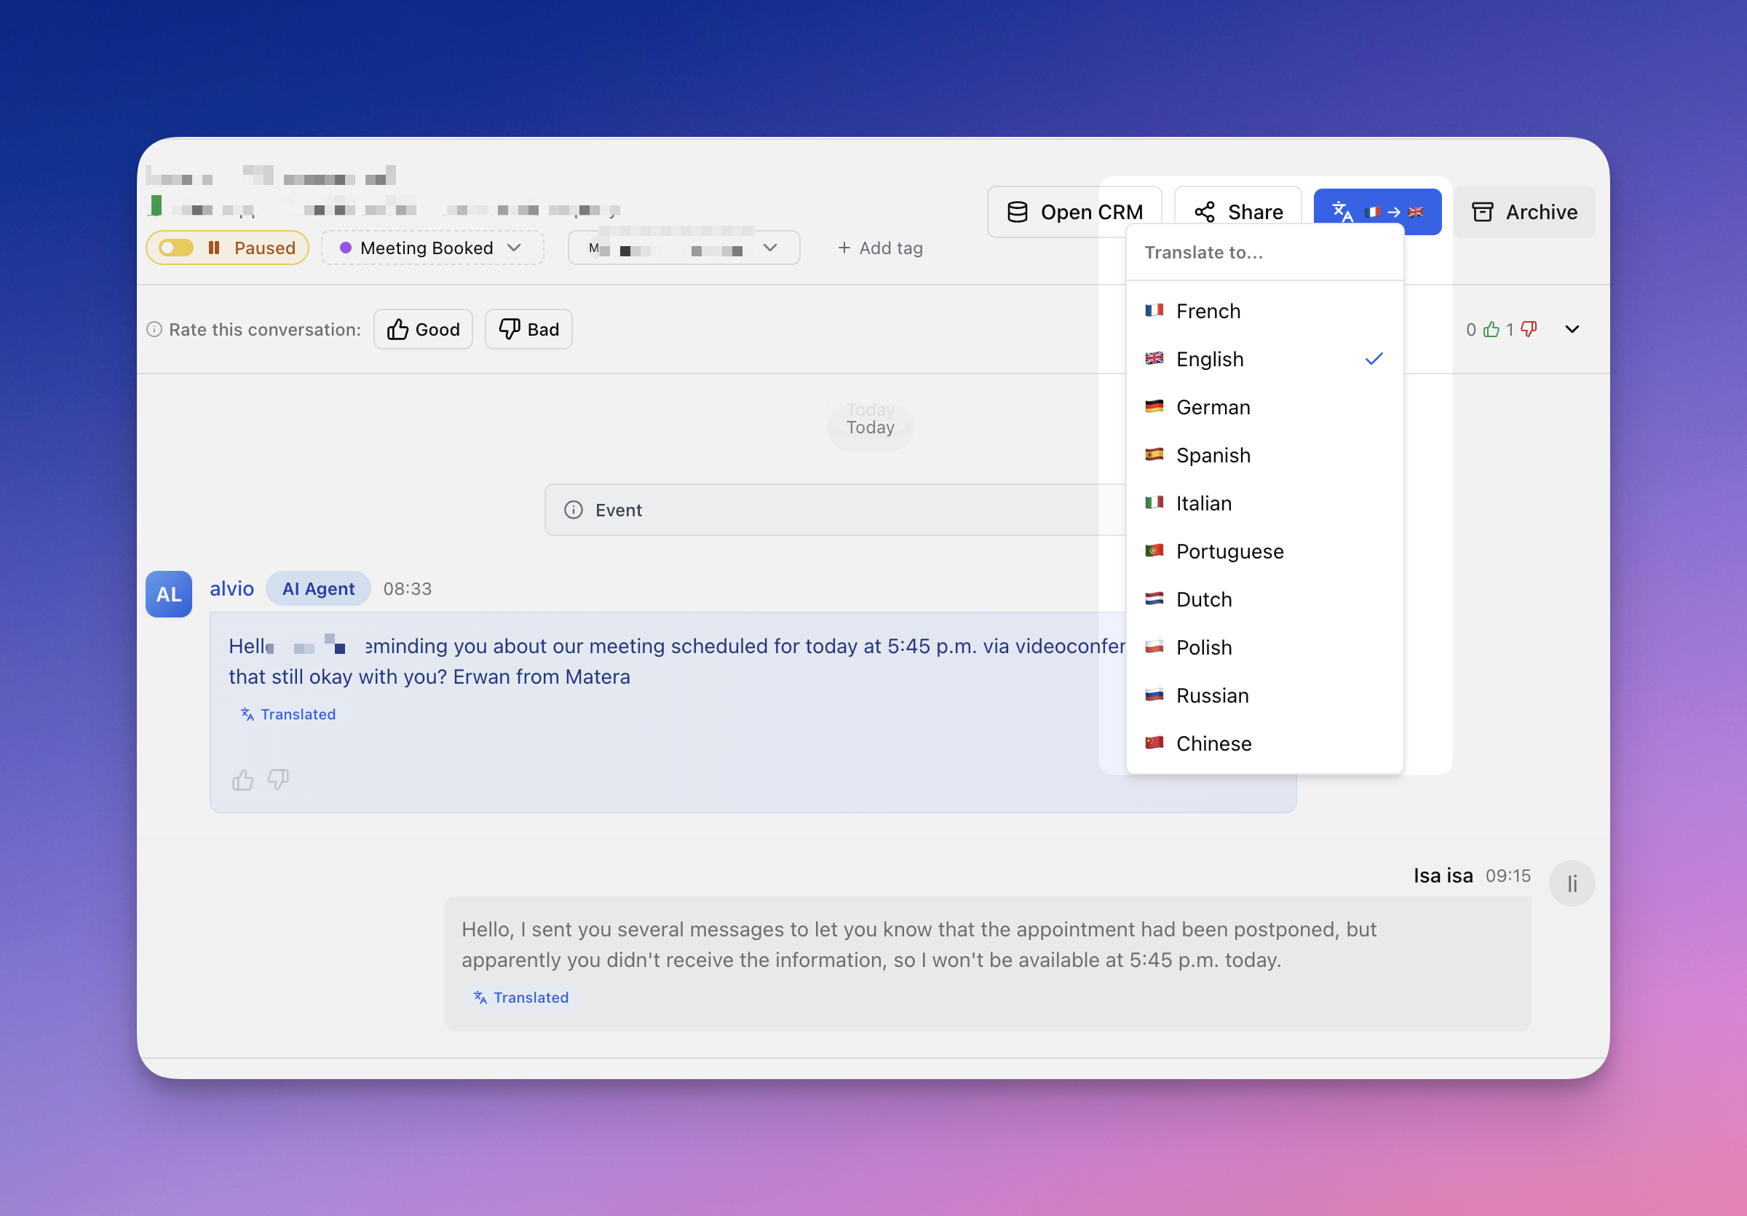Rate the conversation as Good
The height and width of the screenshot is (1216, 1747).
tap(423, 330)
